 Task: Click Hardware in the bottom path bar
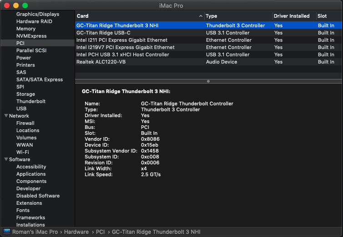click(76, 232)
